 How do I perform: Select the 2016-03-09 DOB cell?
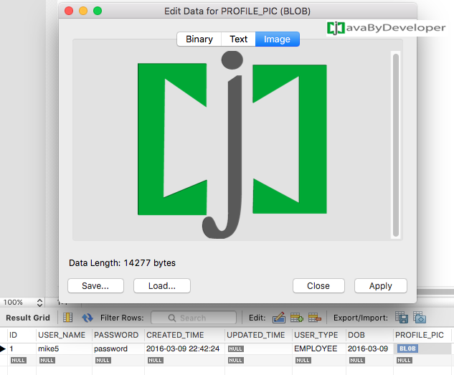[x=369, y=348]
